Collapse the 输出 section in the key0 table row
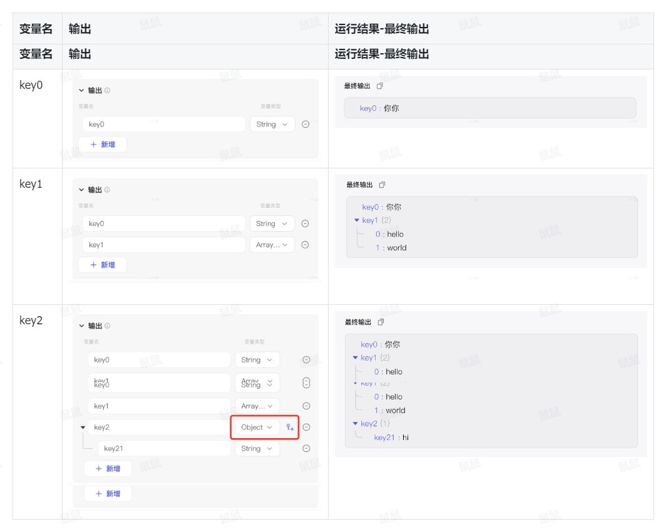The image size is (666, 529). point(81,91)
